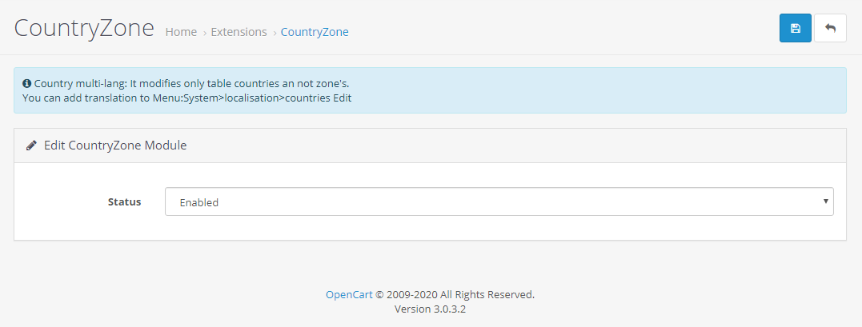Click the chevron between Home and Extensions
This screenshot has width=862, height=327.
tap(204, 33)
